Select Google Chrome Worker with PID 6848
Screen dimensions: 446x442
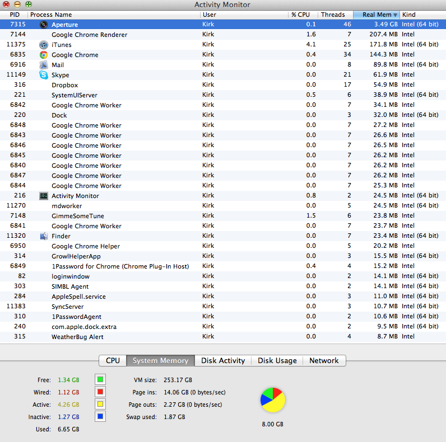tap(223, 125)
